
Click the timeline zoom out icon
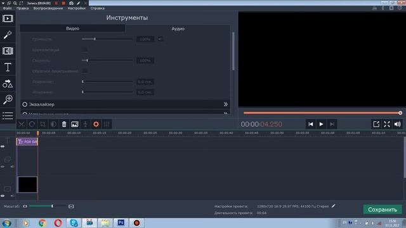click(25, 206)
